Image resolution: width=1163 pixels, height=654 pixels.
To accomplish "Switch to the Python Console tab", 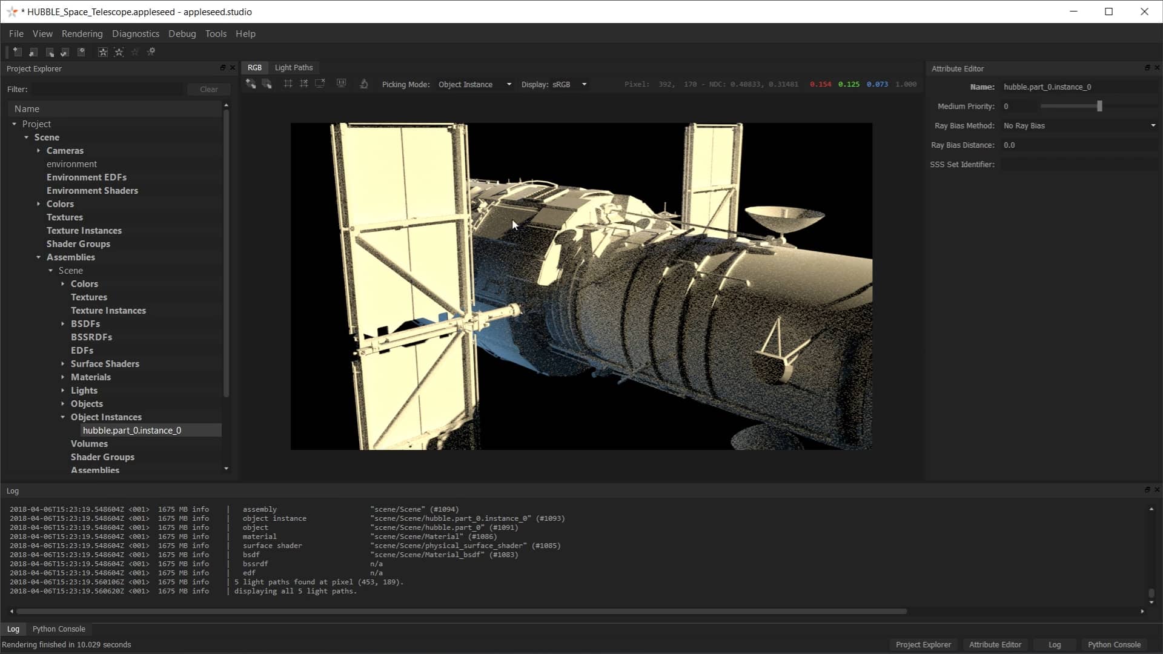I will click(59, 629).
